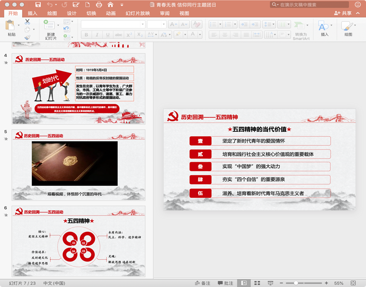The width and height of the screenshot is (366, 287).
Task: Switch to slide sorter grid view
Action: (256, 283)
